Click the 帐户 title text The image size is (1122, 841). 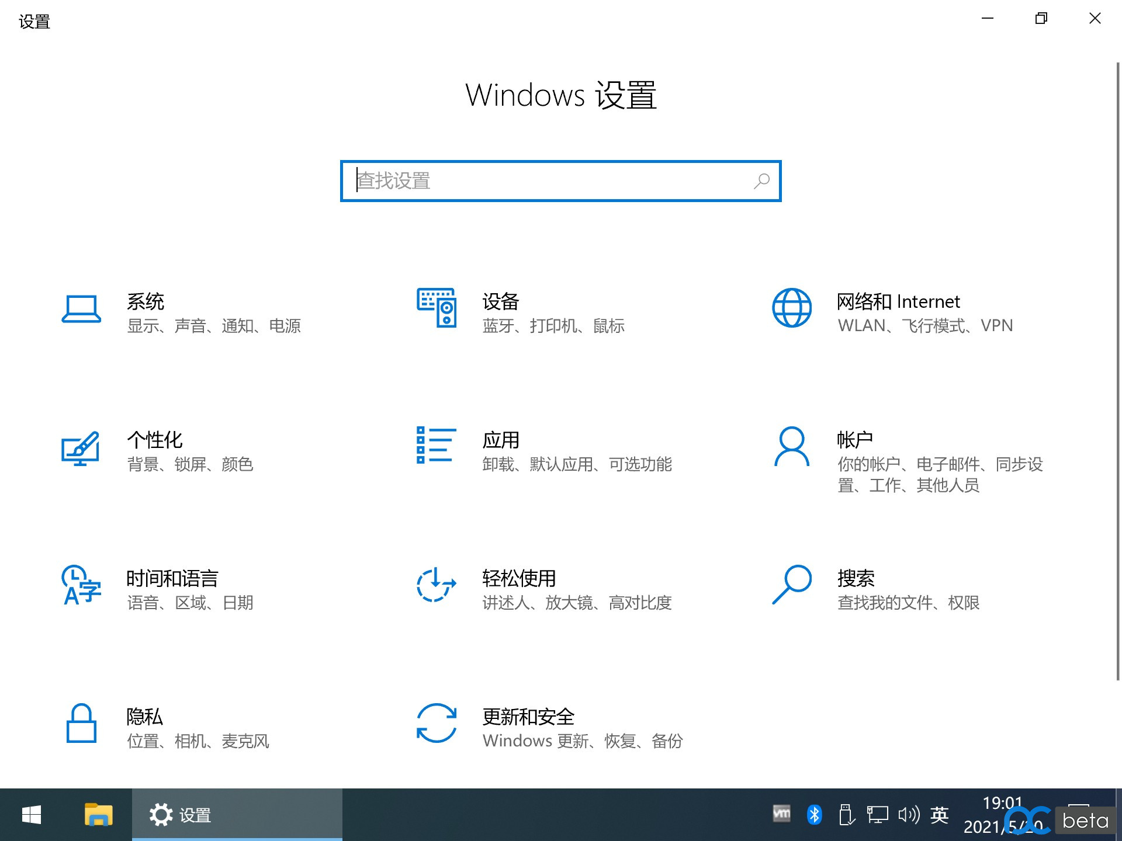(855, 440)
